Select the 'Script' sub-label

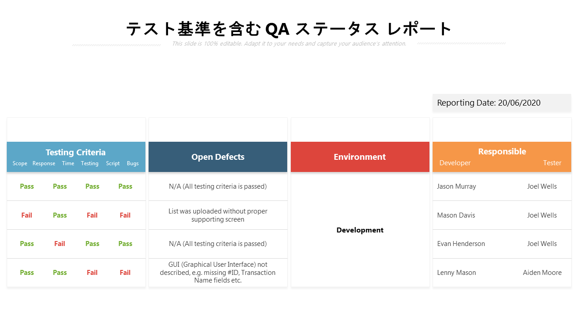click(113, 163)
